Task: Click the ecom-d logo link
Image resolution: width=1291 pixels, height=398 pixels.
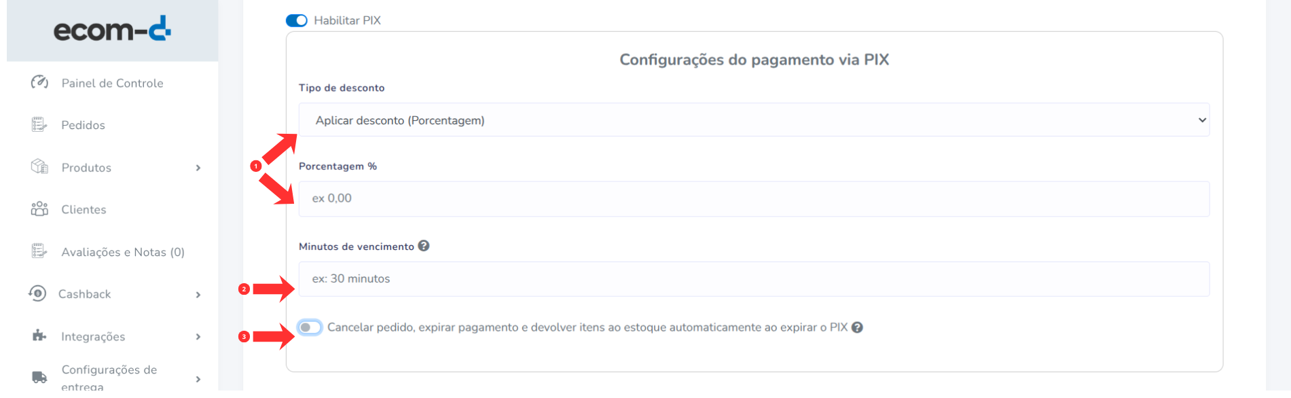Action: [112, 30]
